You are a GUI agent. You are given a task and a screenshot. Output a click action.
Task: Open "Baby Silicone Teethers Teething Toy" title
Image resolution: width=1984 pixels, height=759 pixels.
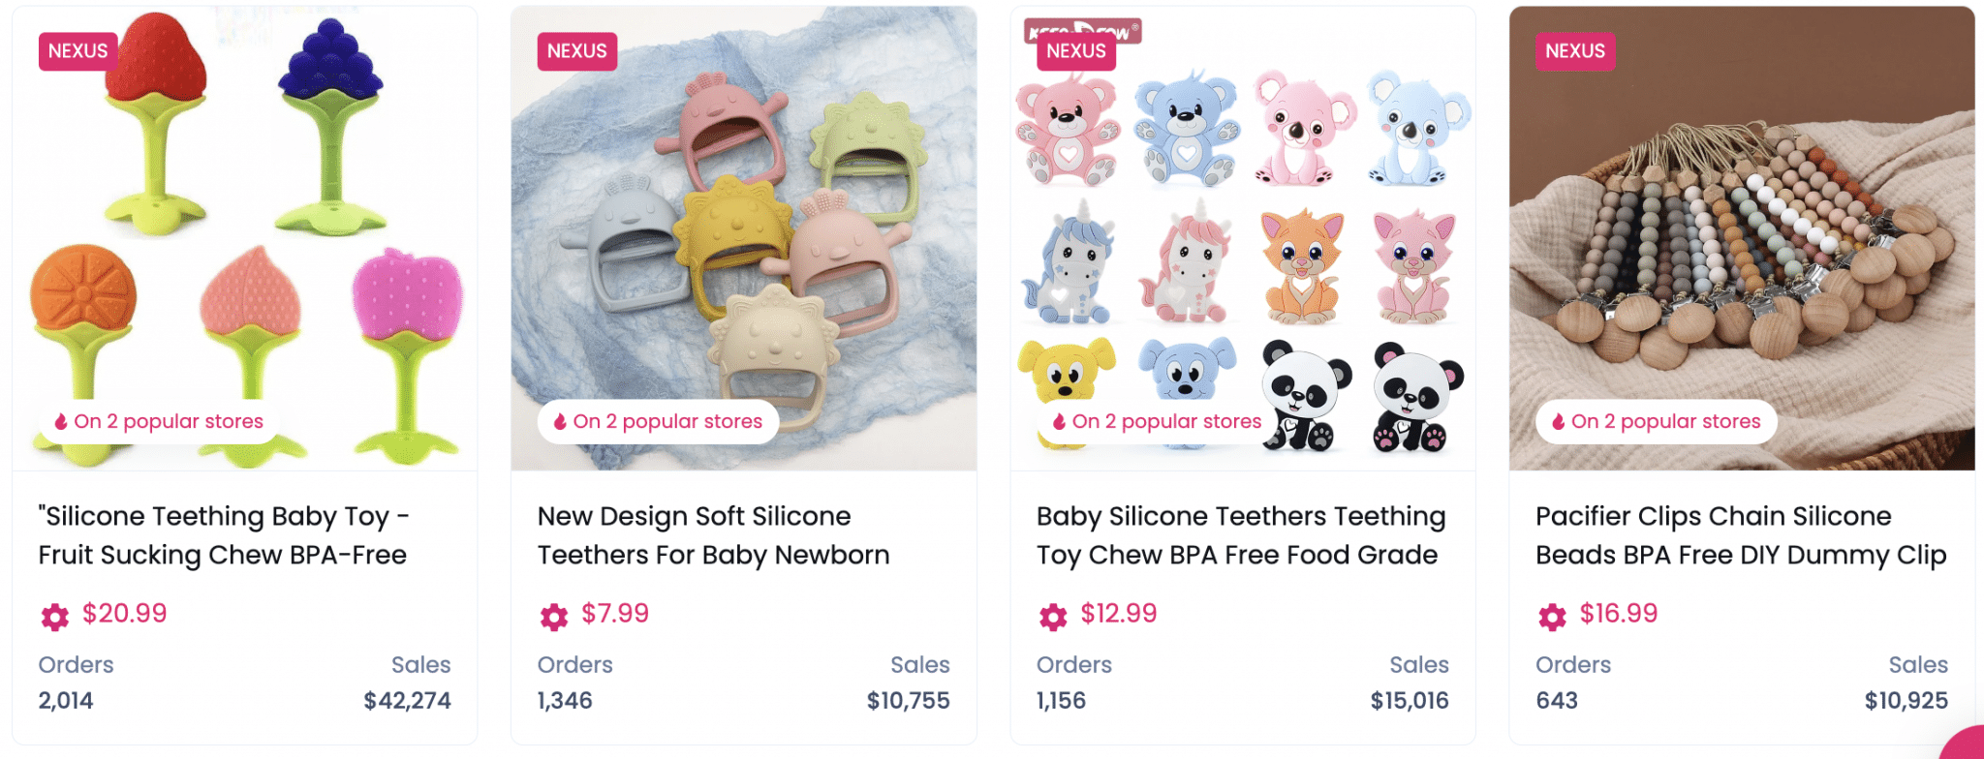(1240, 535)
